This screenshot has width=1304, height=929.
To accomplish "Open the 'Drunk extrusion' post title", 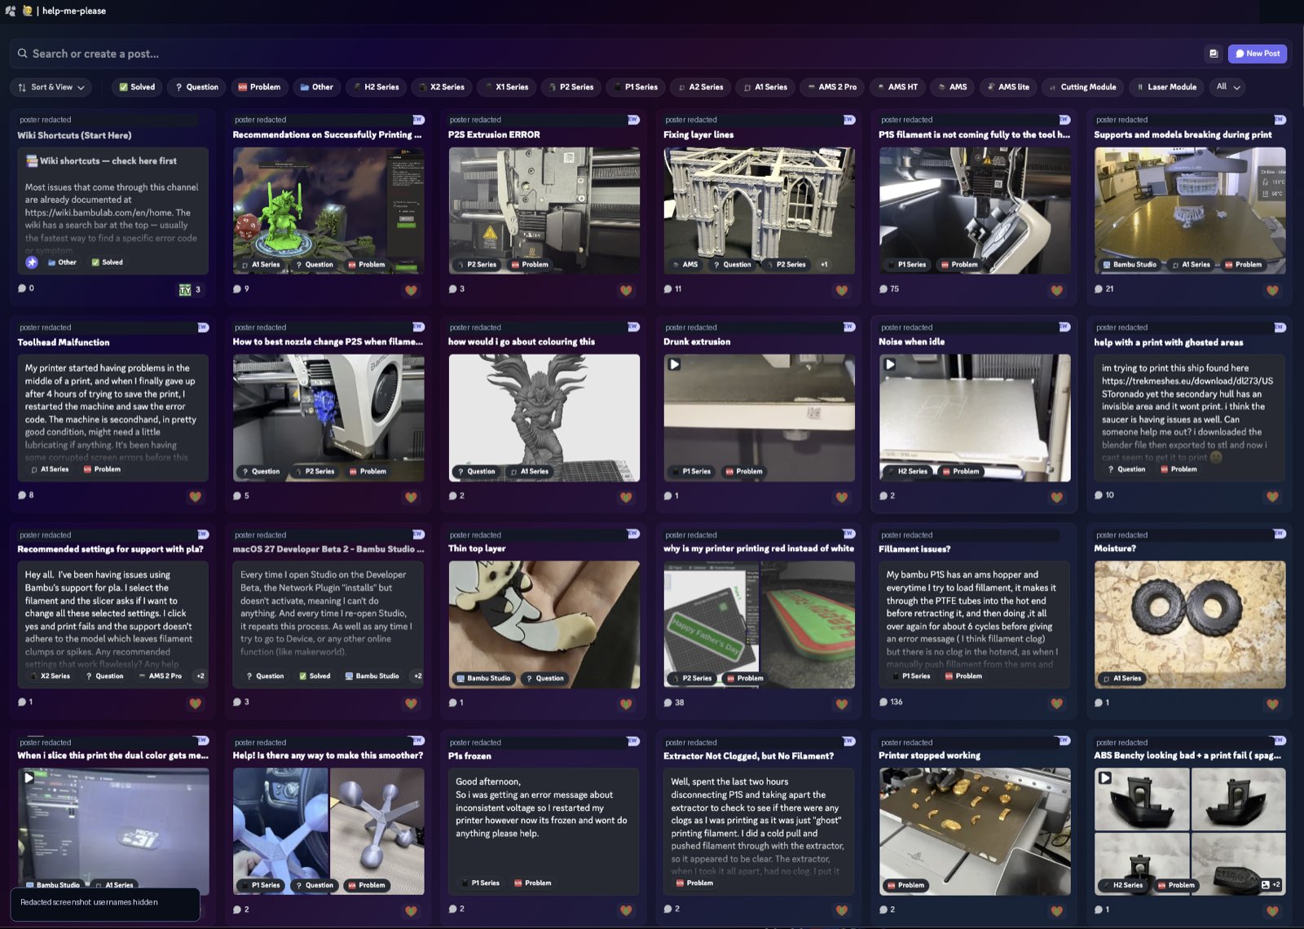I will point(697,342).
